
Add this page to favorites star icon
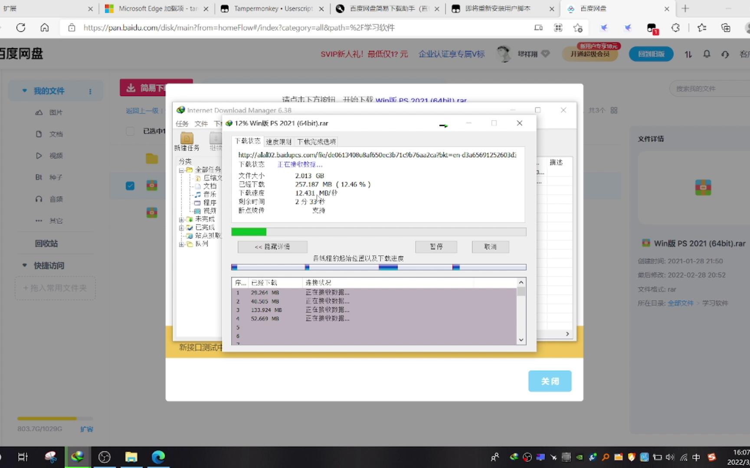click(x=578, y=28)
